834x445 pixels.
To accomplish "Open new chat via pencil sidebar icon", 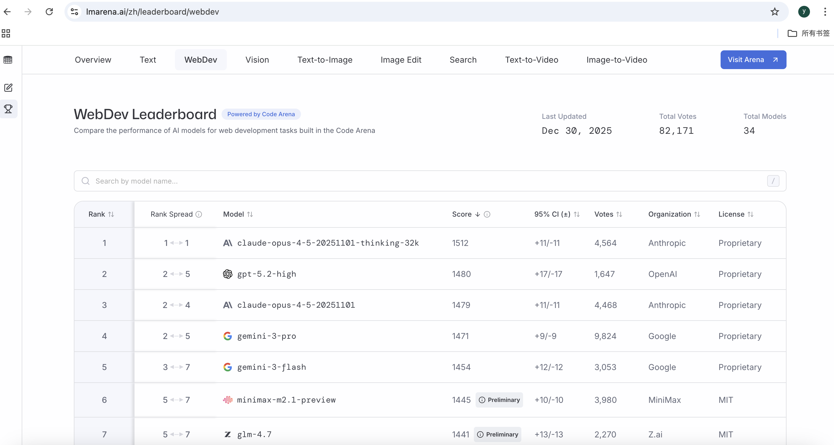I will 8,88.
